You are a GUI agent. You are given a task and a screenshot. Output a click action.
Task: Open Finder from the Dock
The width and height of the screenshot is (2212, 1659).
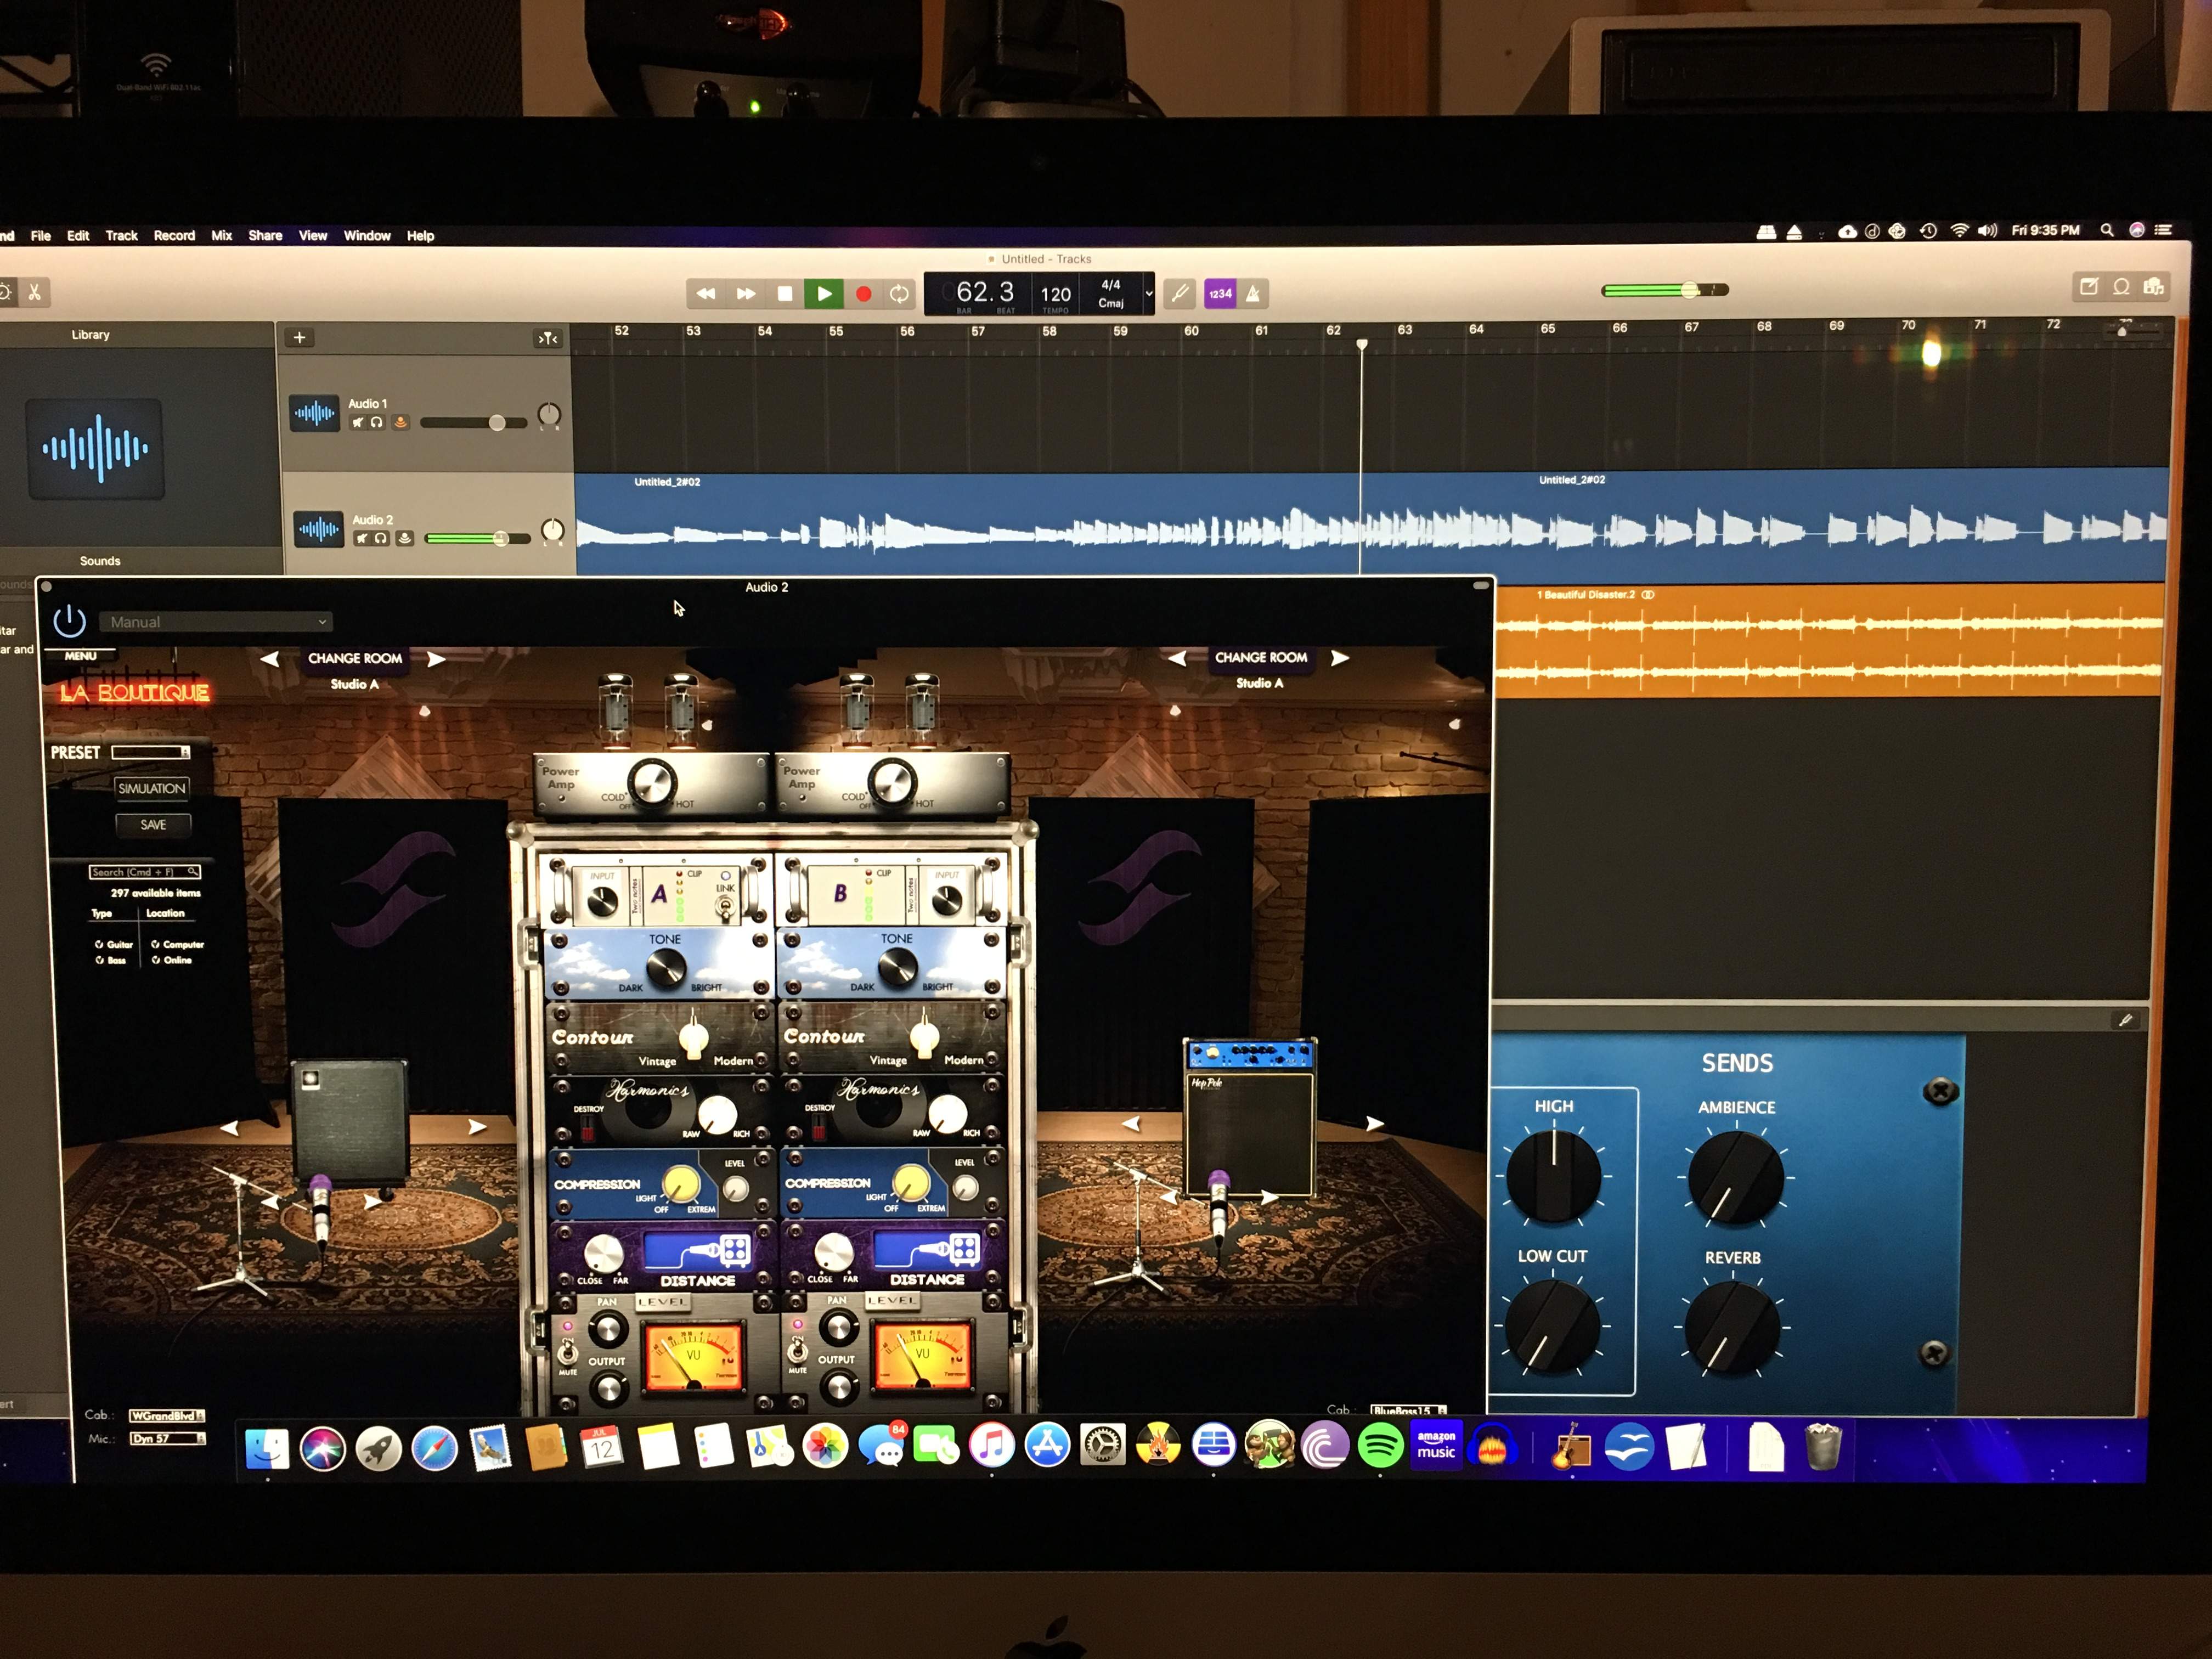tap(267, 1449)
